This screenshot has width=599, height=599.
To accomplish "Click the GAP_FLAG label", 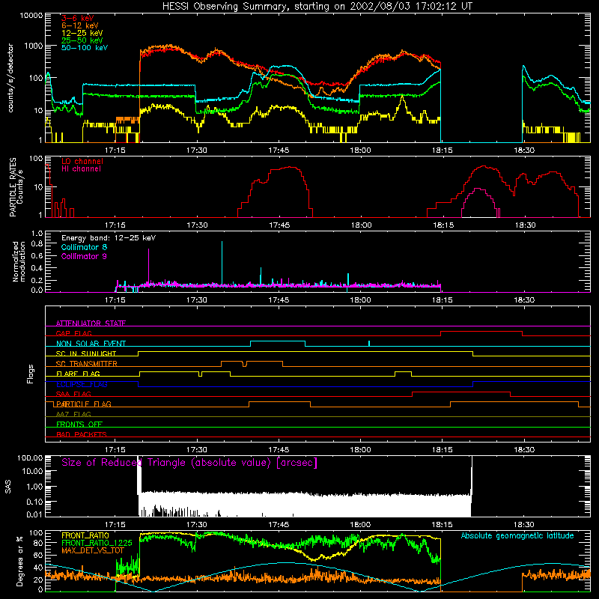I will pyautogui.click(x=73, y=333).
